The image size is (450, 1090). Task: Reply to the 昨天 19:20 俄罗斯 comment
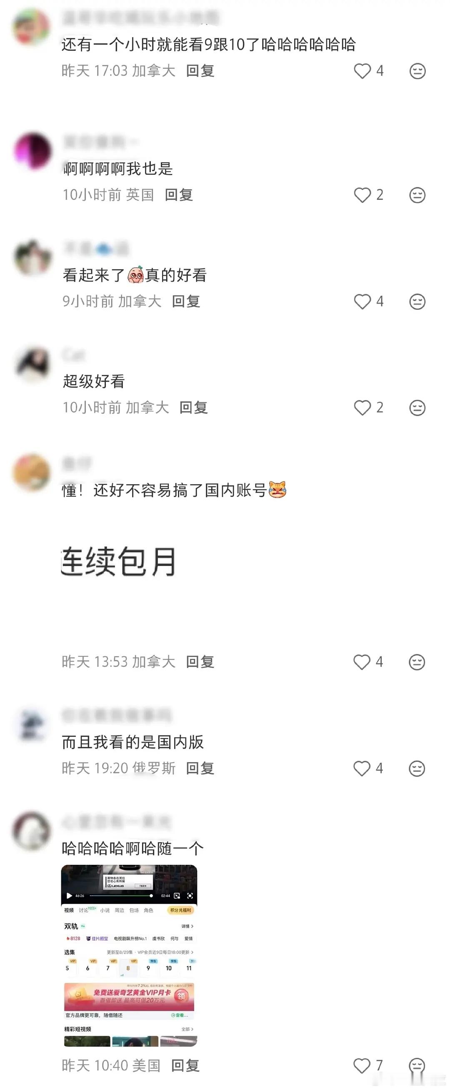[200, 768]
